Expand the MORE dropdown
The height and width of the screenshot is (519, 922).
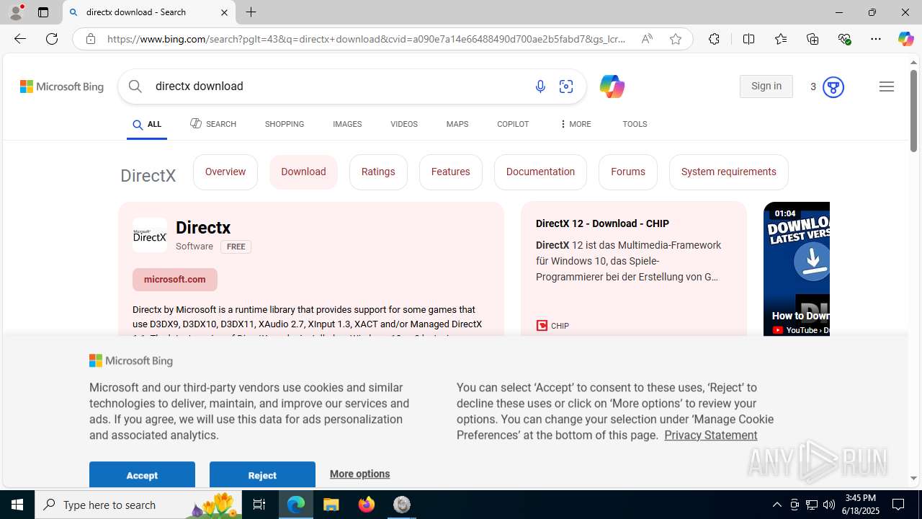(x=575, y=124)
